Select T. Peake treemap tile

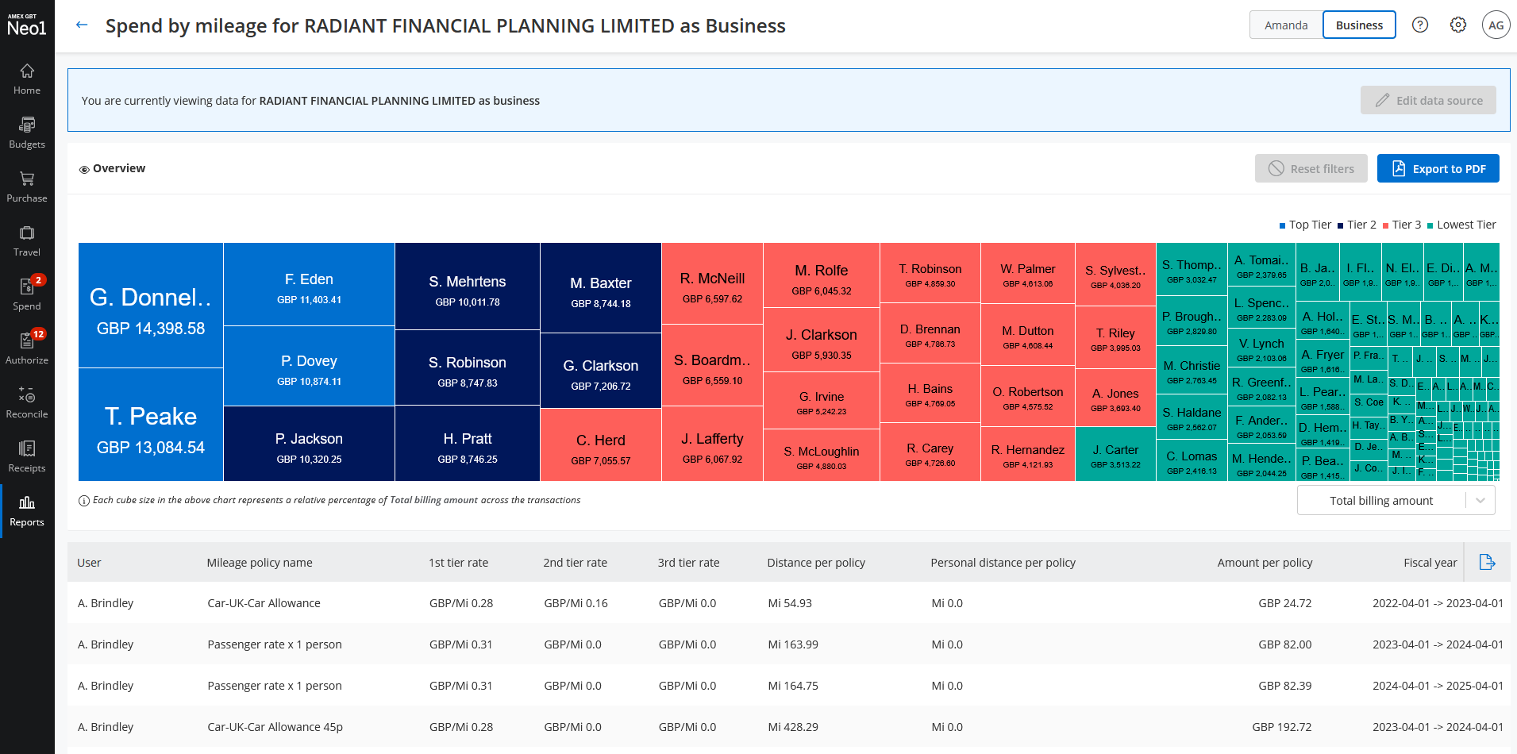point(151,425)
